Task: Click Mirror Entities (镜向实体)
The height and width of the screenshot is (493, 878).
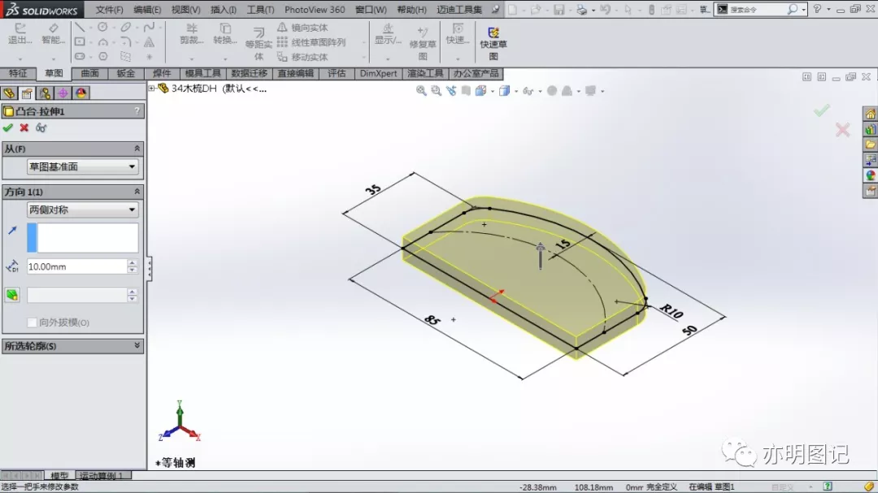Action: [302, 28]
